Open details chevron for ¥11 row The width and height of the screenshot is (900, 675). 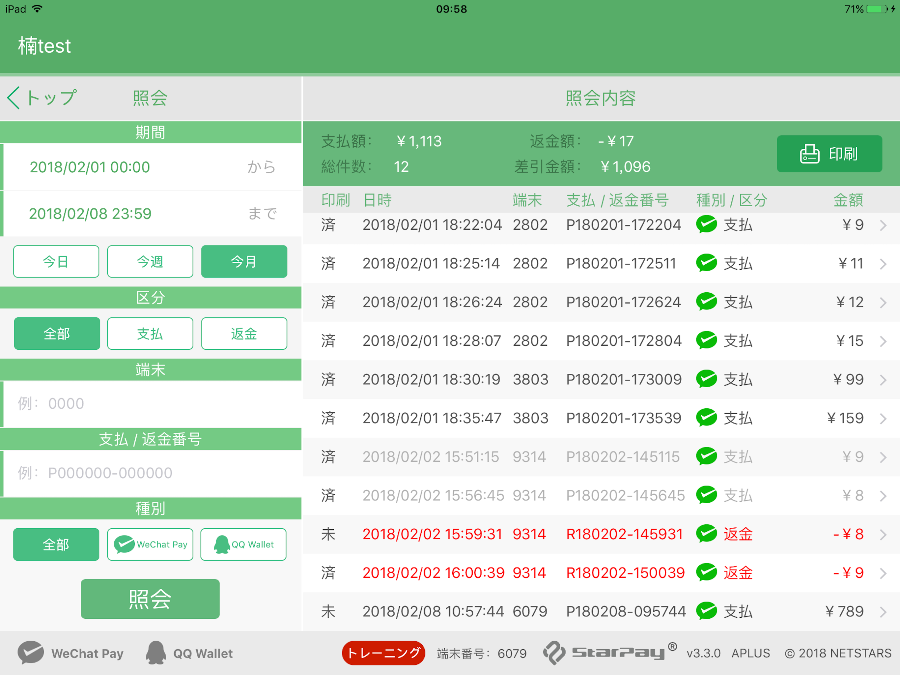tap(883, 264)
